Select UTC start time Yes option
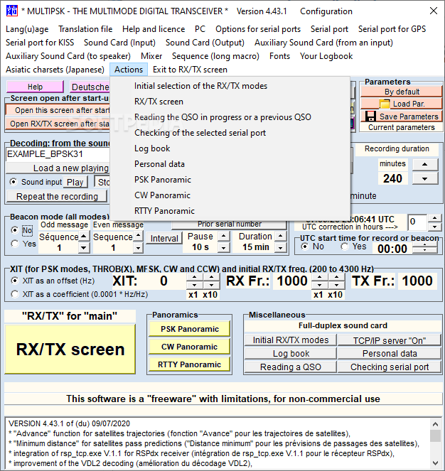 tap(345, 247)
